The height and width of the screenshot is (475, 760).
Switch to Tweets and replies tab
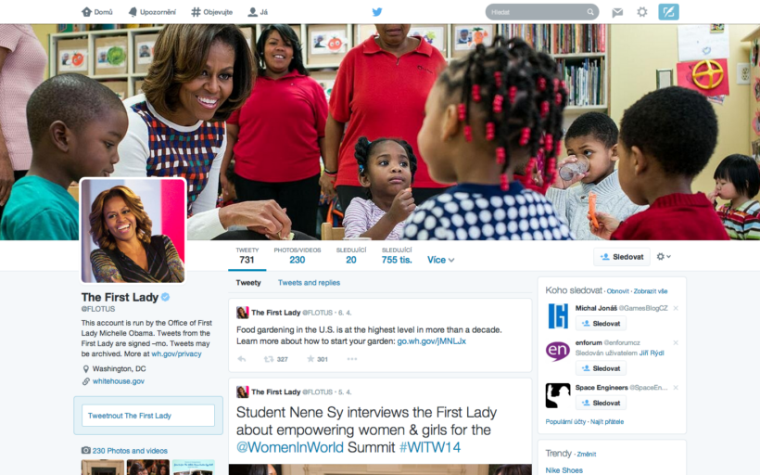[x=309, y=282]
